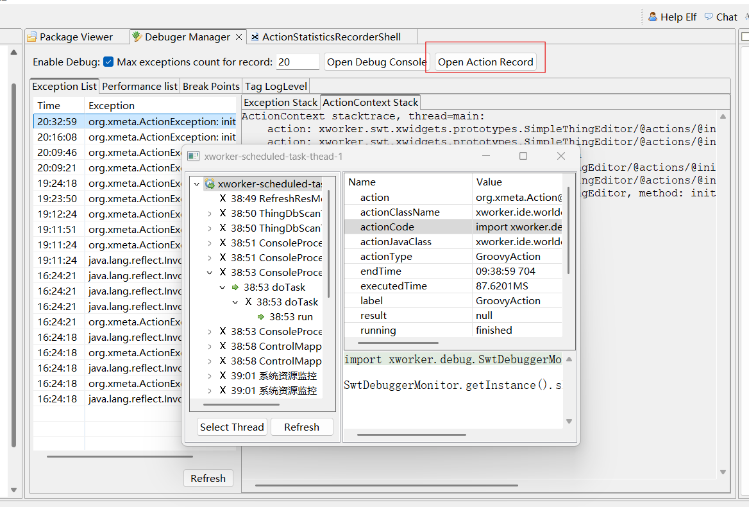The width and height of the screenshot is (749, 507).
Task: Collapse the xworker-scheduled-task root node
Action: (x=197, y=184)
